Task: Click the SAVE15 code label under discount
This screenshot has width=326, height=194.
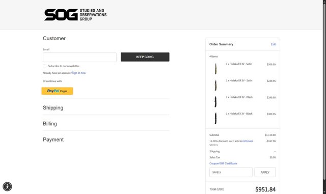Action: pos(213,145)
